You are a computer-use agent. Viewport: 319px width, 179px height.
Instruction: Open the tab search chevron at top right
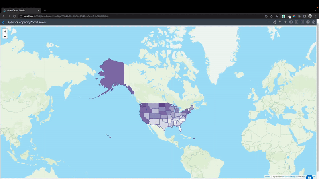tap(315, 10)
